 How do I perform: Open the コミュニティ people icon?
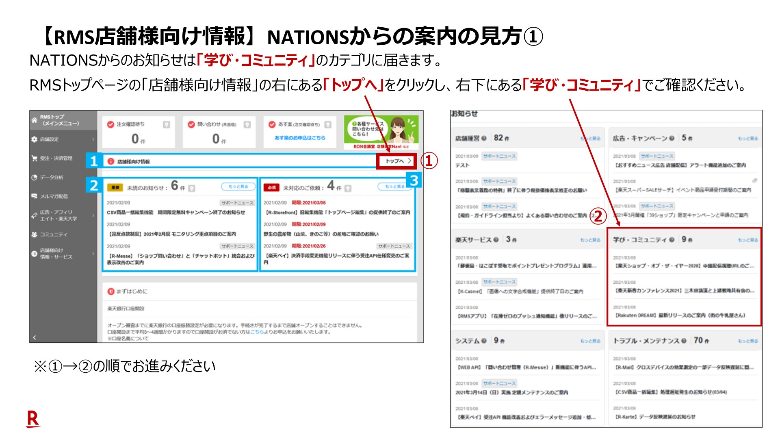click(x=34, y=235)
